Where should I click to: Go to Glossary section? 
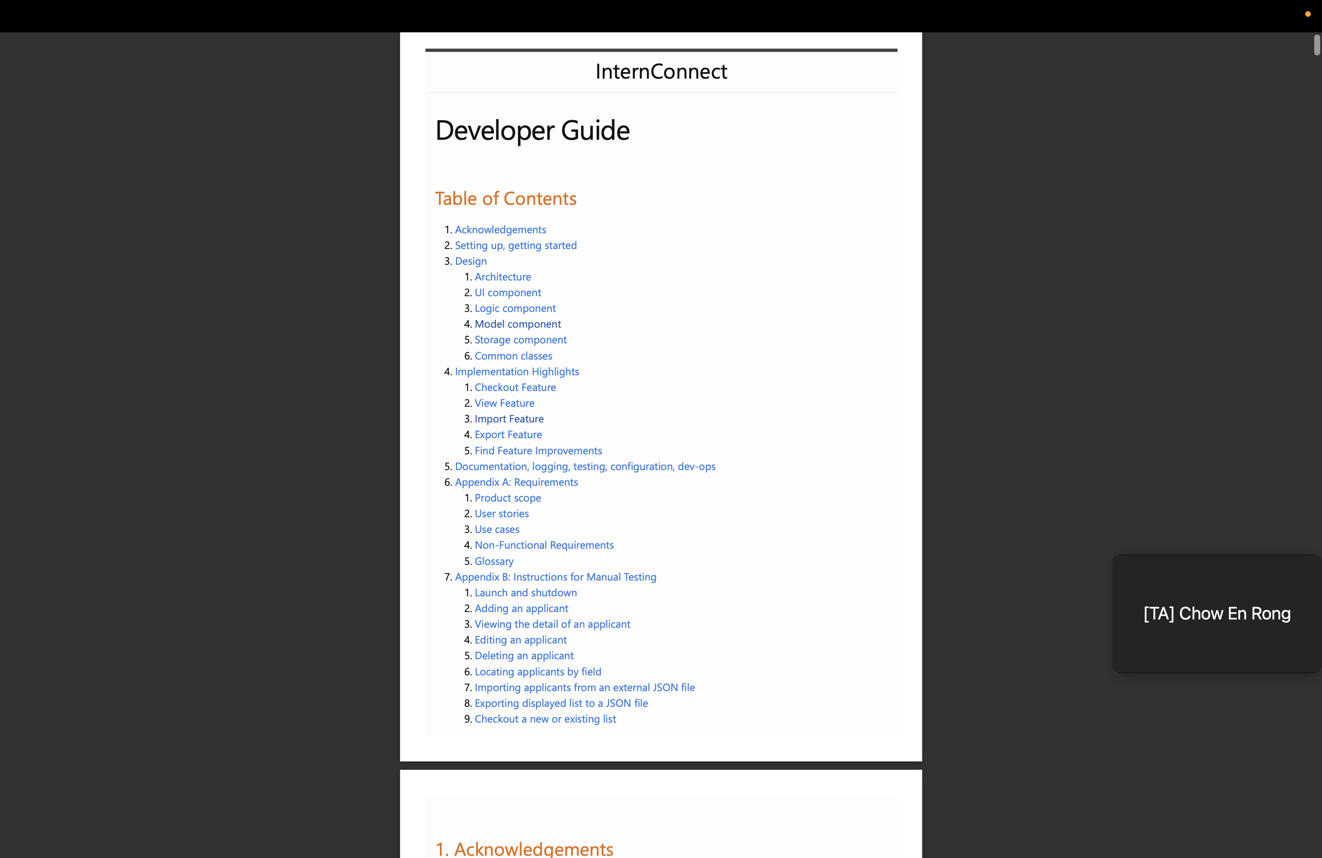pyautogui.click(x=493, y=561)
